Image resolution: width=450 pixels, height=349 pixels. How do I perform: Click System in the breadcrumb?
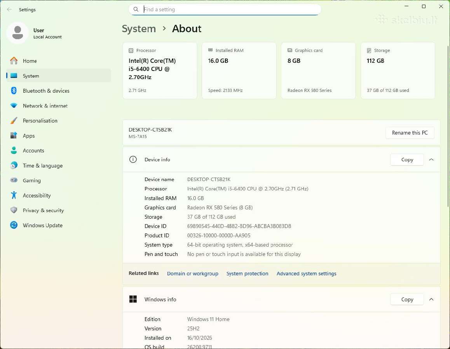(x=139, y=29)
